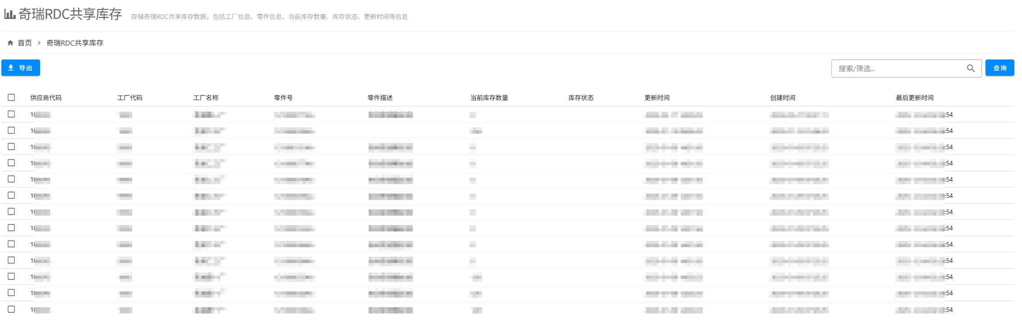Check the first table row checkbox
Viewport: 1022px width, 320px height.
(x=11, y=114)
